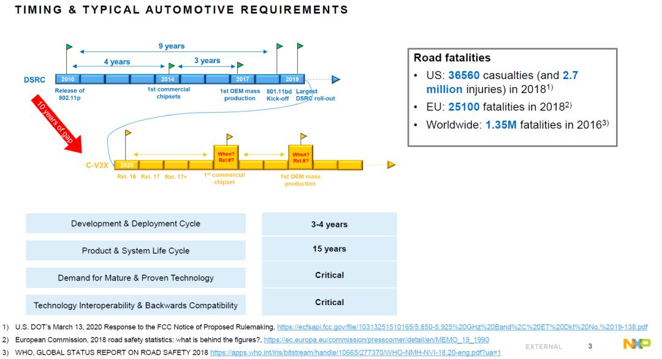
Task: Select the 2019 block on DSRC timeline
Action: (x=290, y=79)
